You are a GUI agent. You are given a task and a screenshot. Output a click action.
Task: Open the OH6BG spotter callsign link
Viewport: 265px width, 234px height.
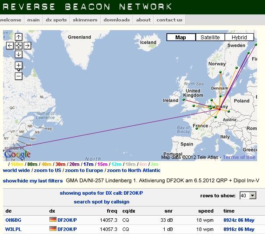pyautogui.click(x=13, y=220)
